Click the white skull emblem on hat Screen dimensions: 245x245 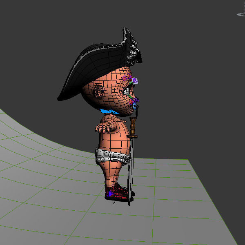click(x=133, y=52)
